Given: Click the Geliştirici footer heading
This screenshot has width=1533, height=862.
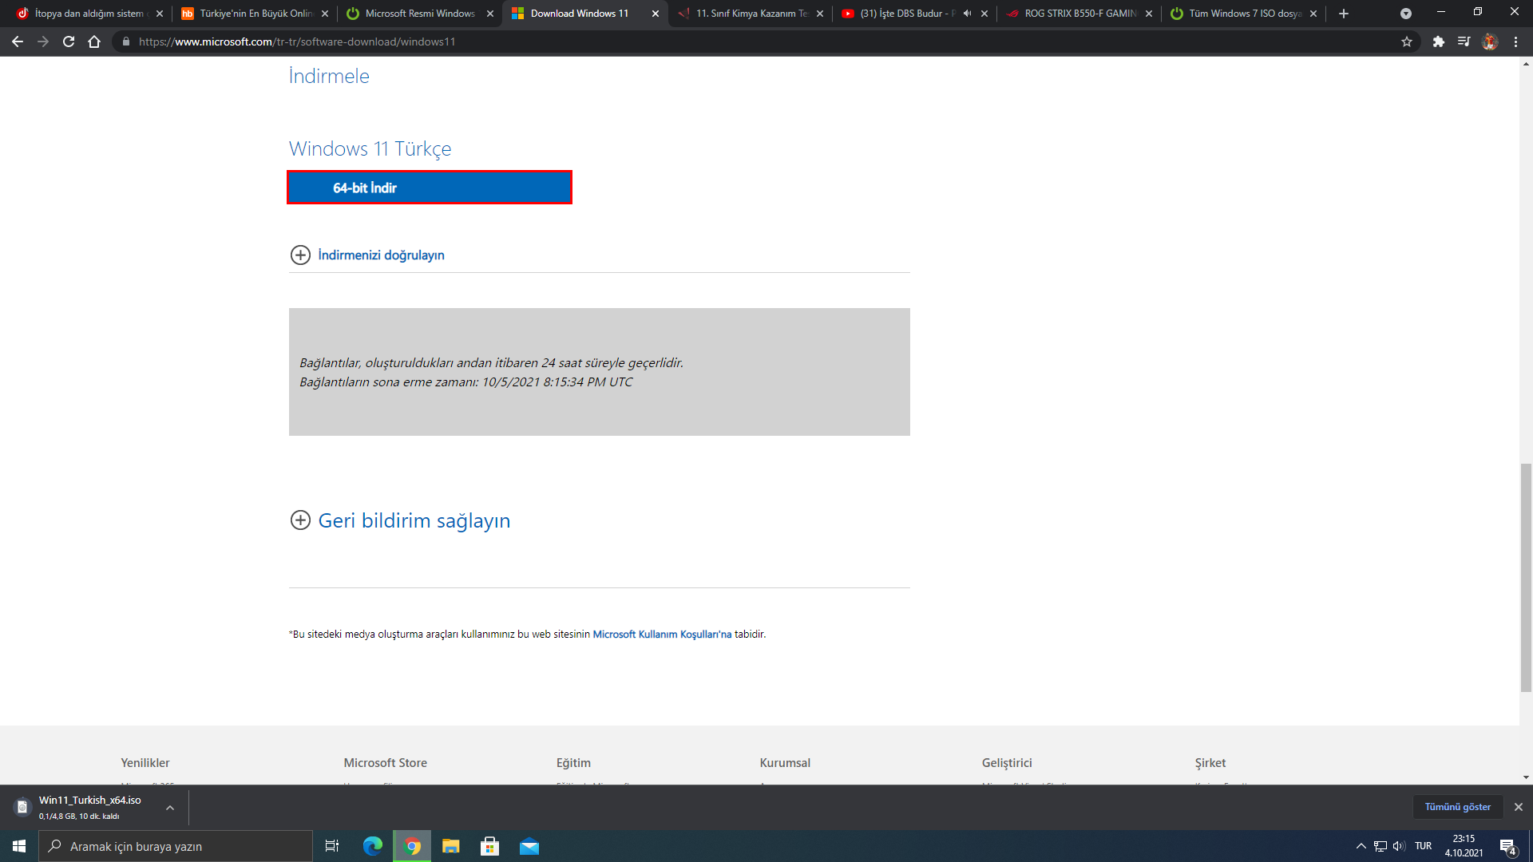Looking at the screenshot, I should [x=1007, y=763].
